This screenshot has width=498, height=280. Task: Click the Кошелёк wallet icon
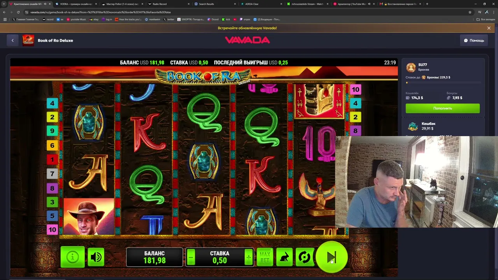click(408, 98)
